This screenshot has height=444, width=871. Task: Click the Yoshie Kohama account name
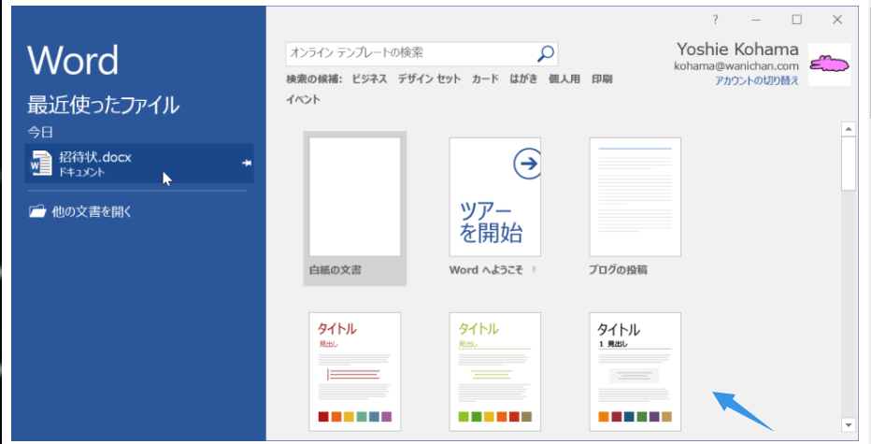737,50
